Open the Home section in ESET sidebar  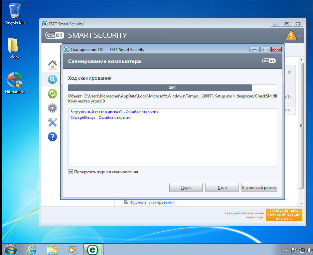[x=52, y=65]
